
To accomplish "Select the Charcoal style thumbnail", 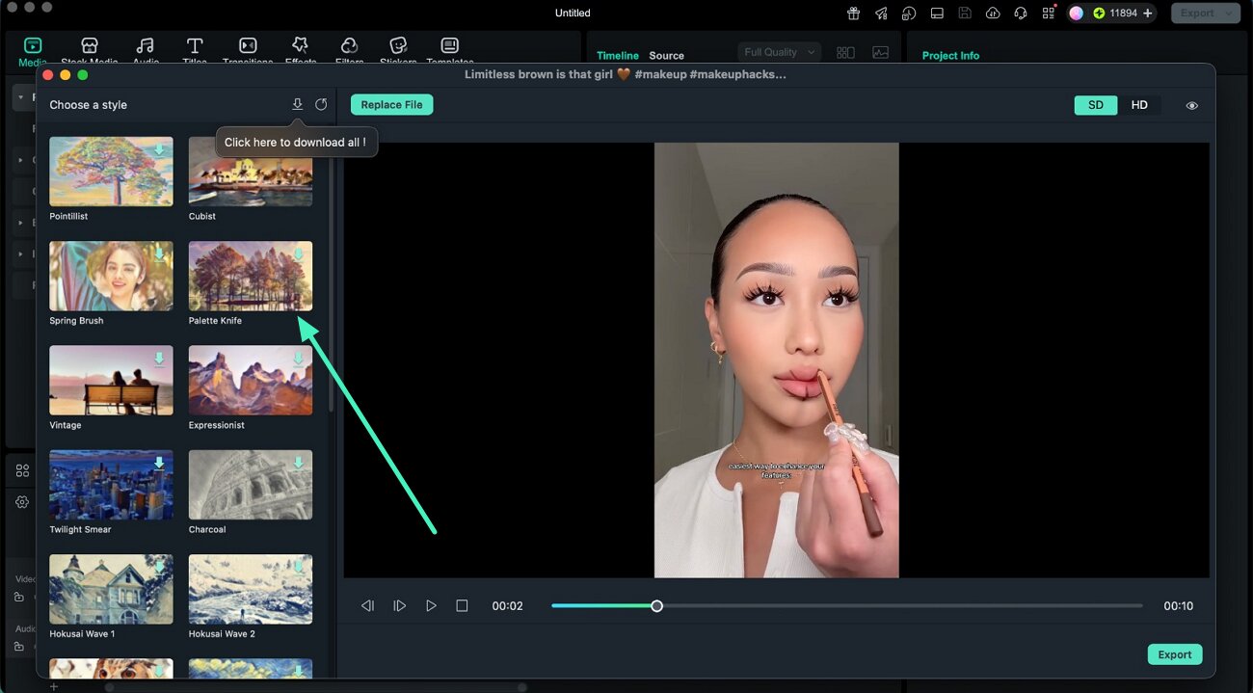I will 251,485.
